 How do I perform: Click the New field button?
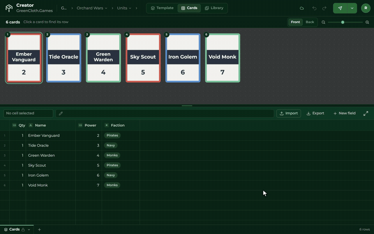344,113
